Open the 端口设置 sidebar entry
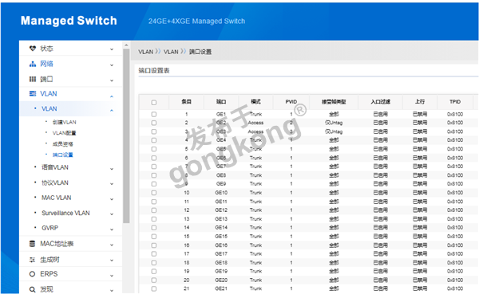The image size is (479, 294). (62, 155)
